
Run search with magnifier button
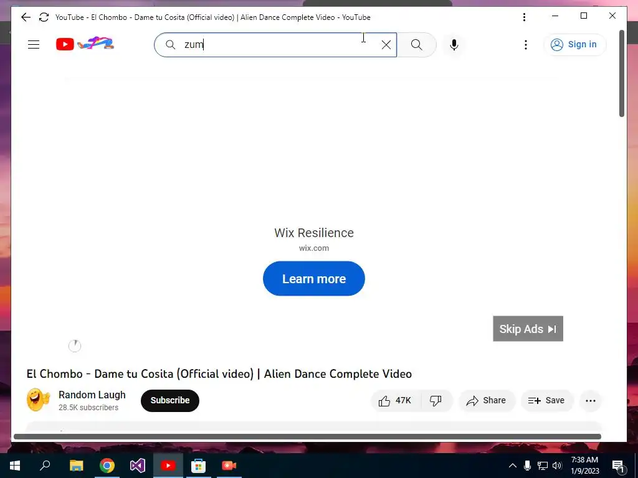pyautogui.click(x=416, y=45)
